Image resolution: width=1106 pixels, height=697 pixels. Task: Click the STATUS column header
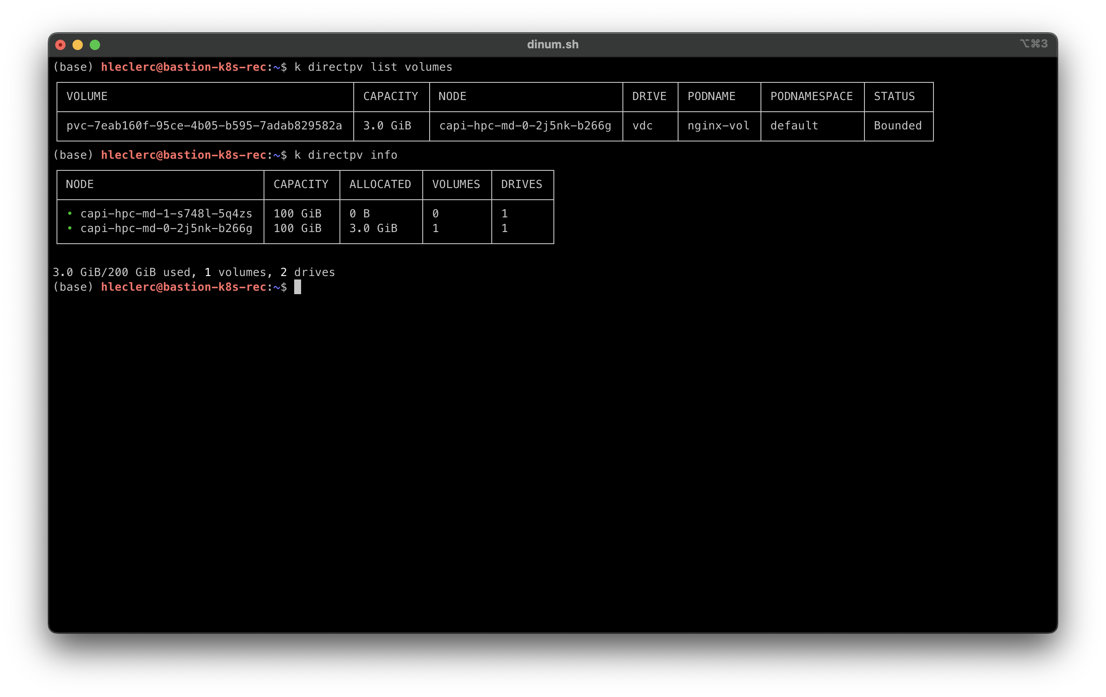[894, 97]
